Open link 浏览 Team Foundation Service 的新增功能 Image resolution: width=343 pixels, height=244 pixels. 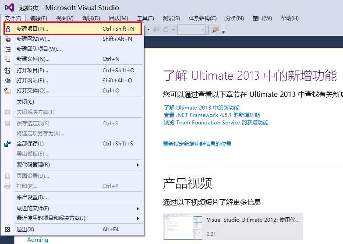click(216, 123)
